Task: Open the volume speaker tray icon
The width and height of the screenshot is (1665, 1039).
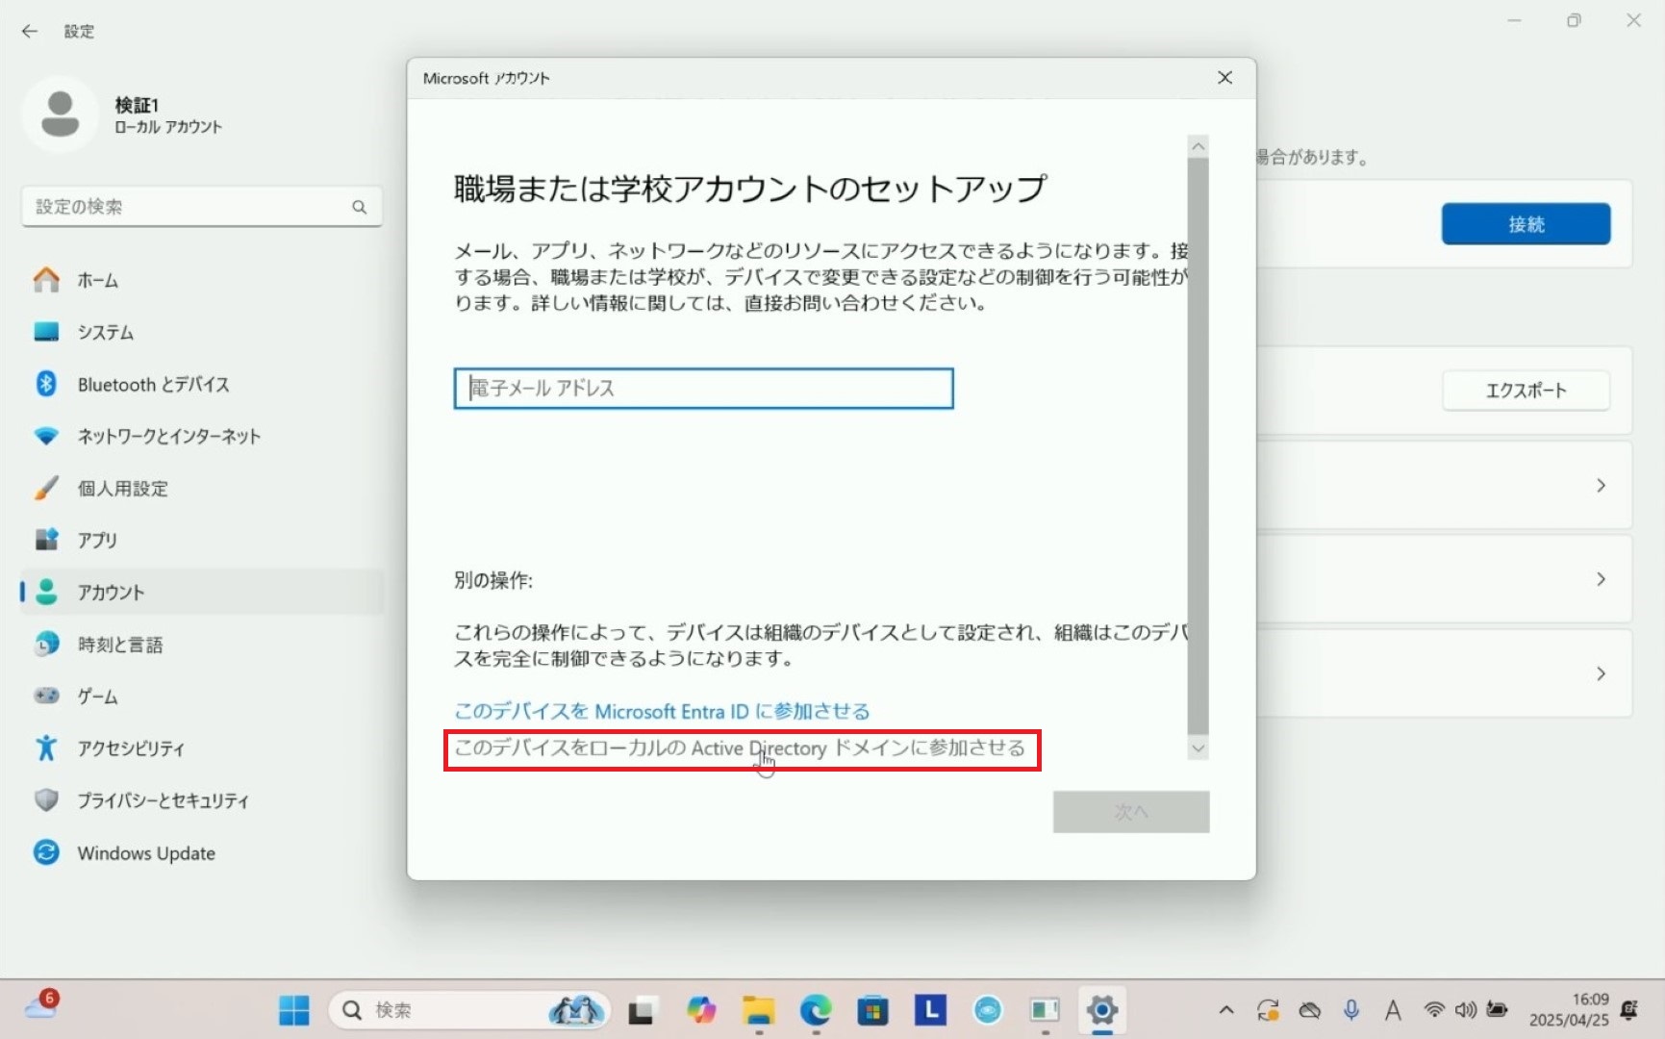Action: pyautogui.click(x=1465, y=1010)
